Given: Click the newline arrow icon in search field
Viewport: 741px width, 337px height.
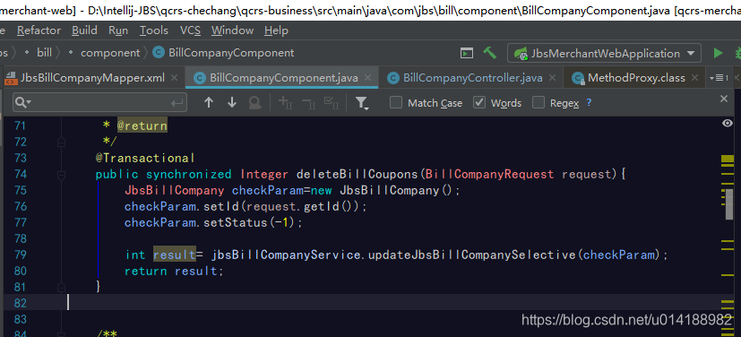Looking at the screenshot, I should pyautogui.click(x=177, y=103).
